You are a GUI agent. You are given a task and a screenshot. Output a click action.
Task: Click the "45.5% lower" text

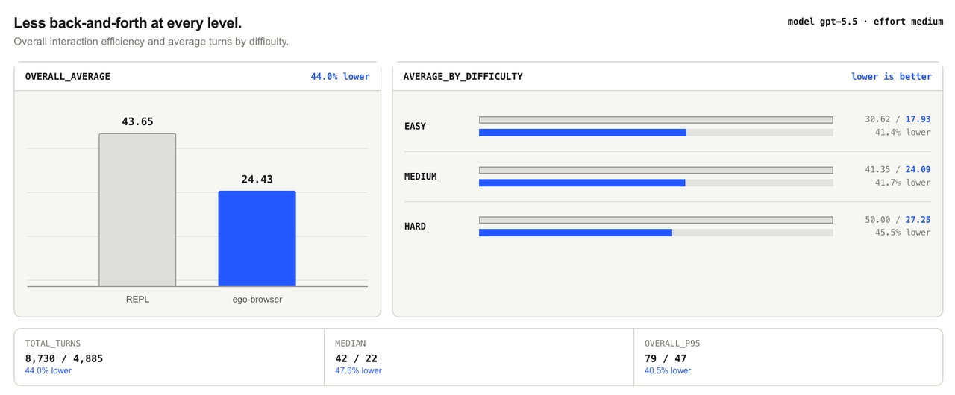[903, 233]
